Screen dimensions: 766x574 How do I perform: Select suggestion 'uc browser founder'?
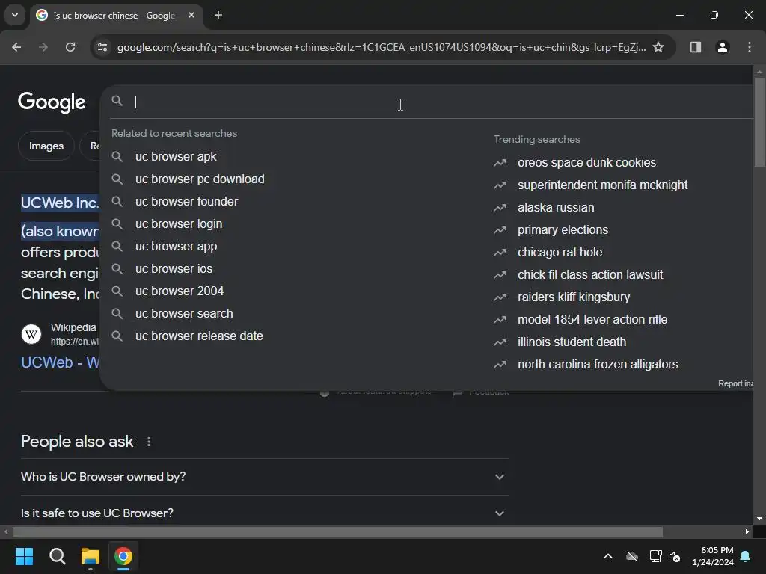point(186,202)
